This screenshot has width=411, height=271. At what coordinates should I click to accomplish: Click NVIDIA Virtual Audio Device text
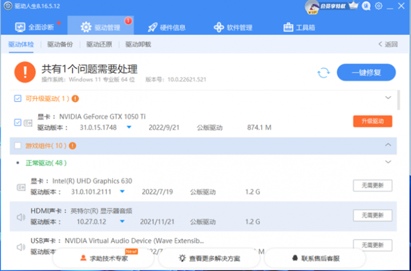pos(134,240)
